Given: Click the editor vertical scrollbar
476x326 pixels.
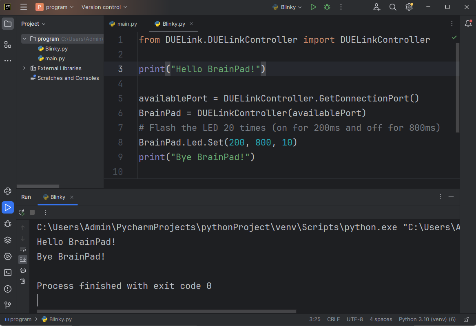Looking at the screenshot, I should [x=458, y=88].
